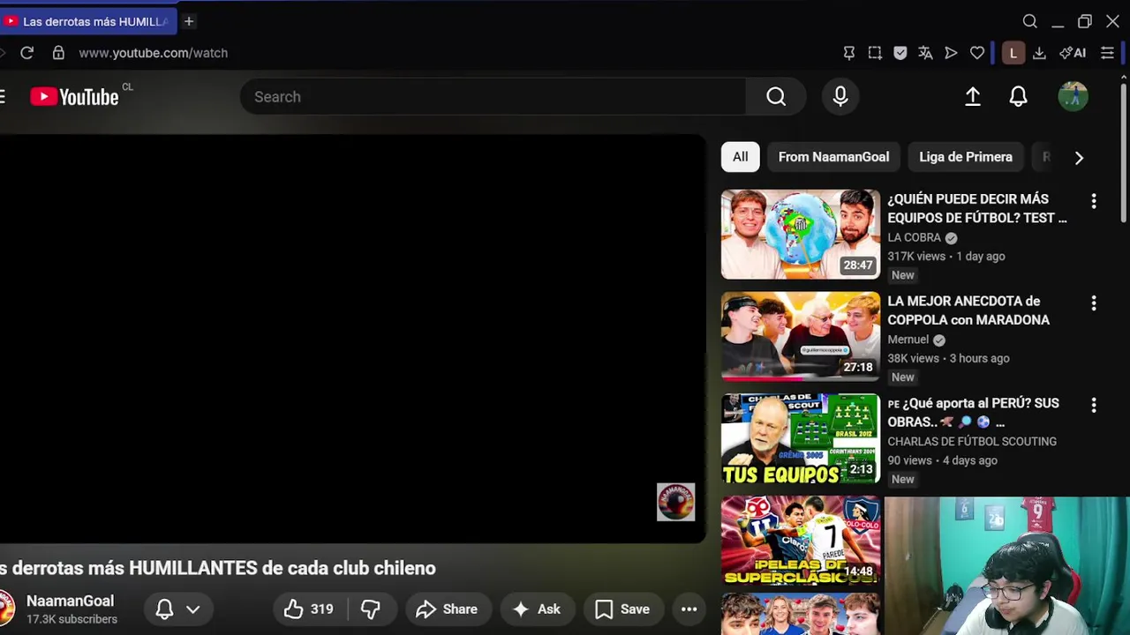The width and height of the screenshot is (1130, 635).
Task: Click the NaamanGoal watermark on video
Action: (x=676, y=502)
